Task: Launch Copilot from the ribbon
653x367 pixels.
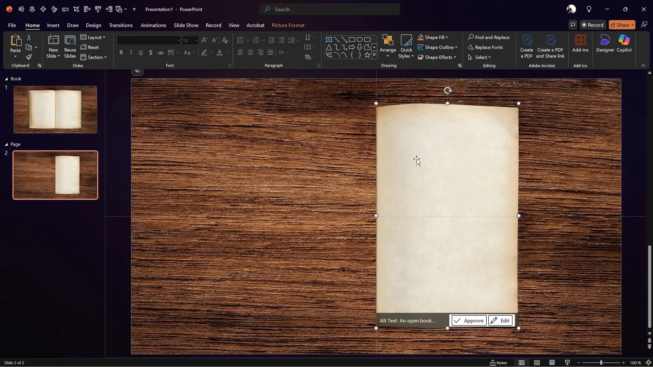Action: [x=624, y=43]
